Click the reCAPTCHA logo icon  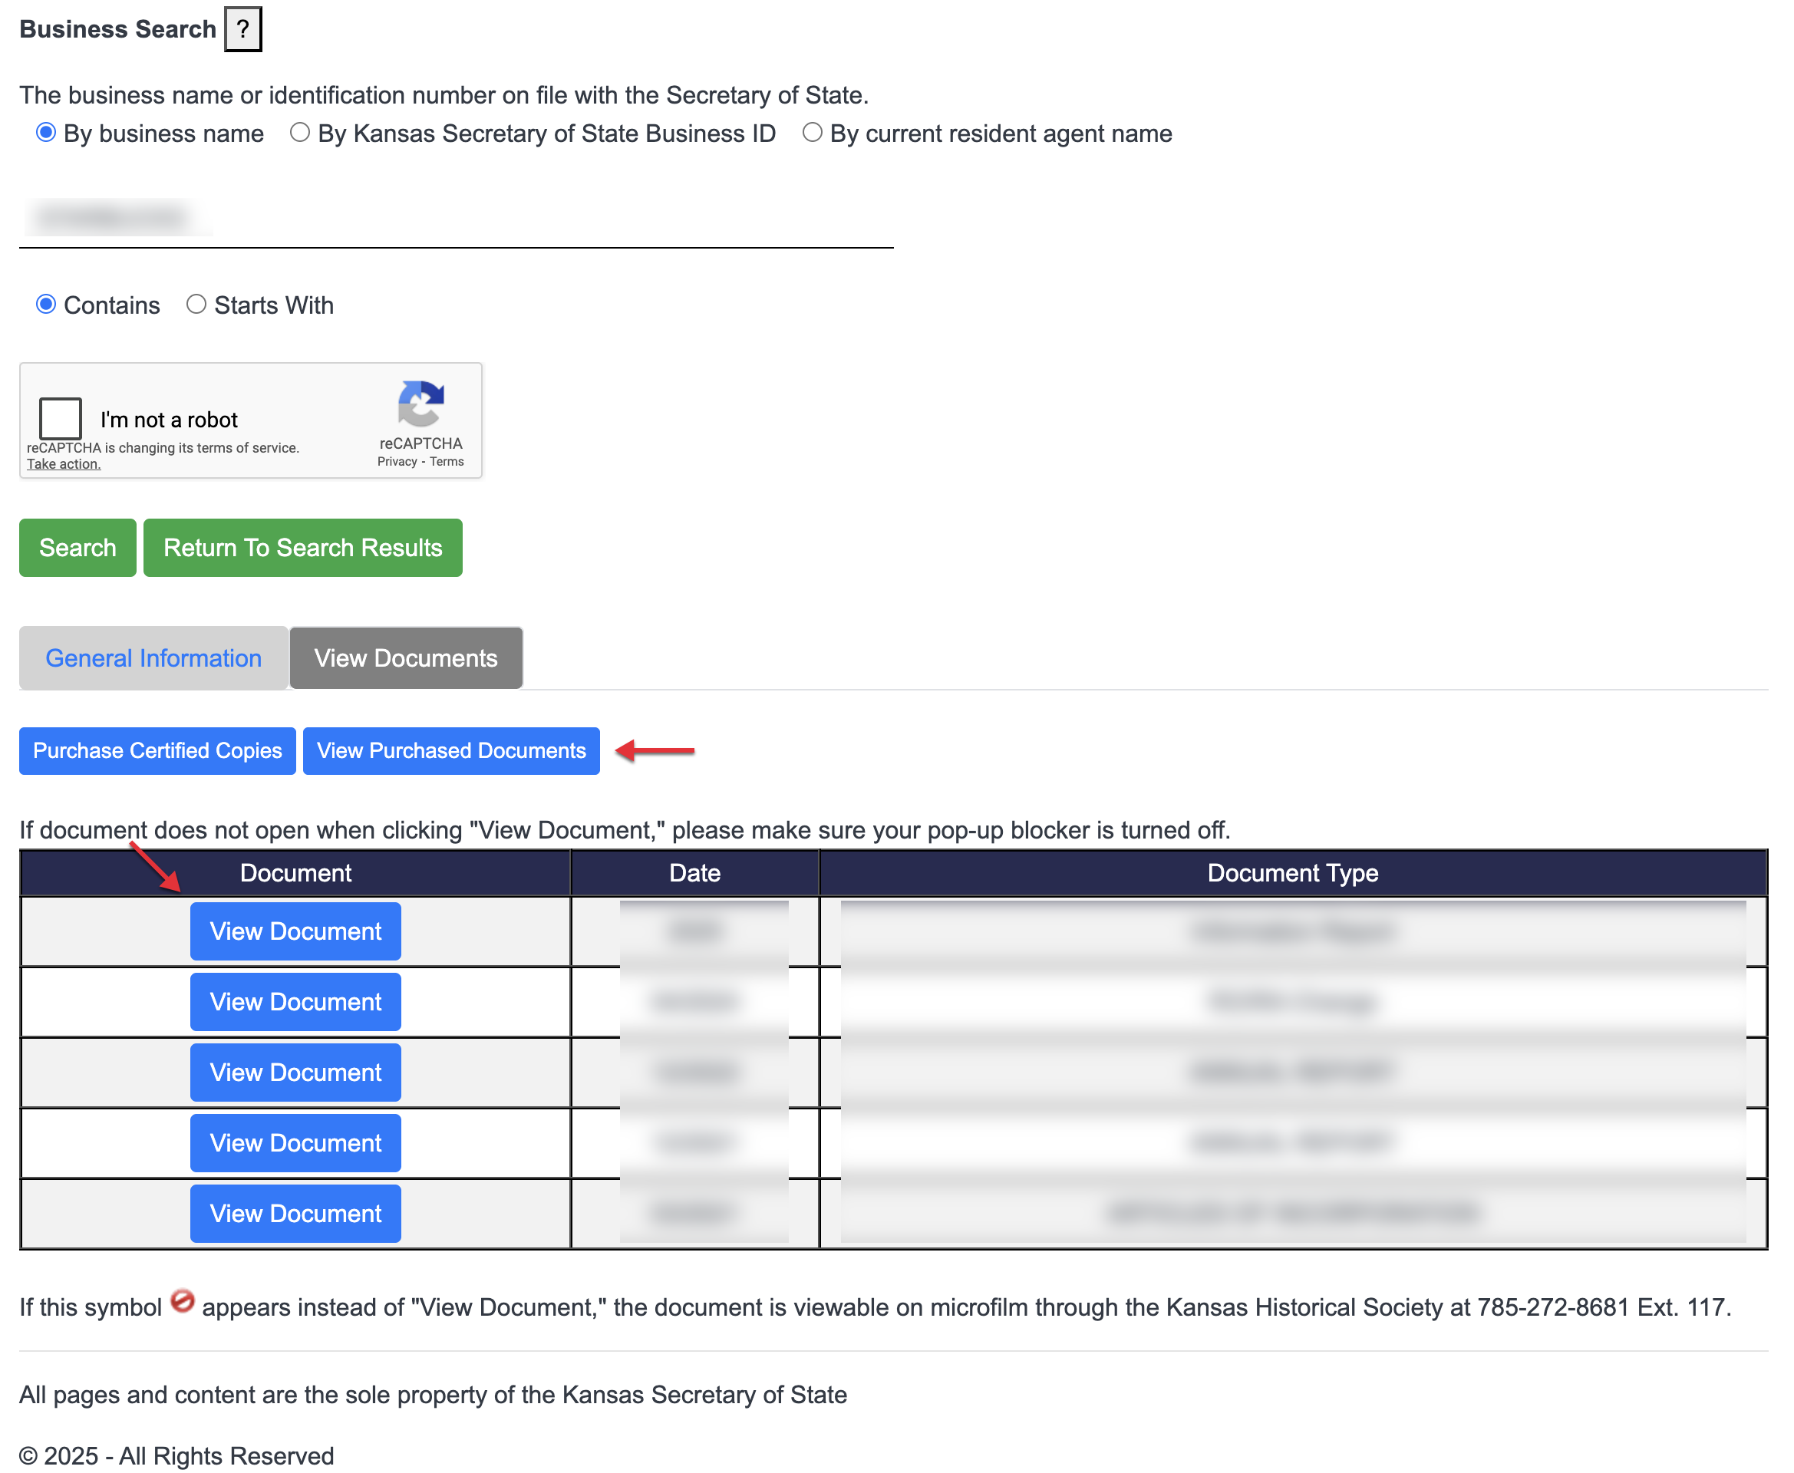coord(421,404)
